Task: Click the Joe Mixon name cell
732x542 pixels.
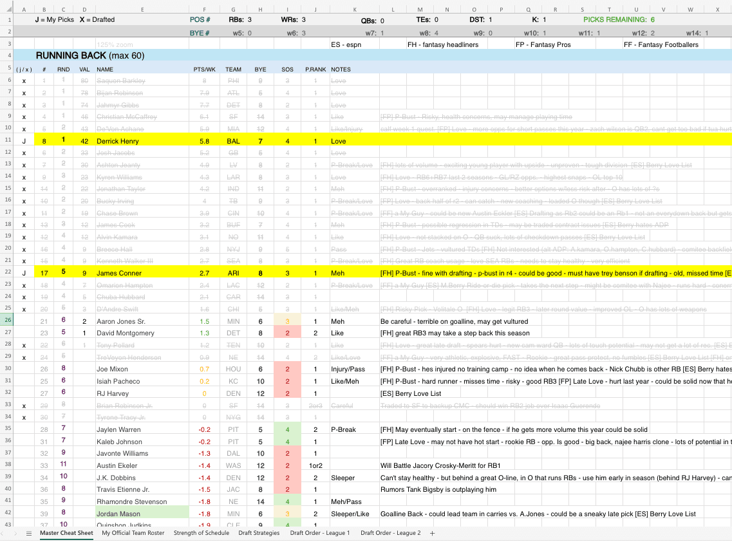Action: pos(142,369)
